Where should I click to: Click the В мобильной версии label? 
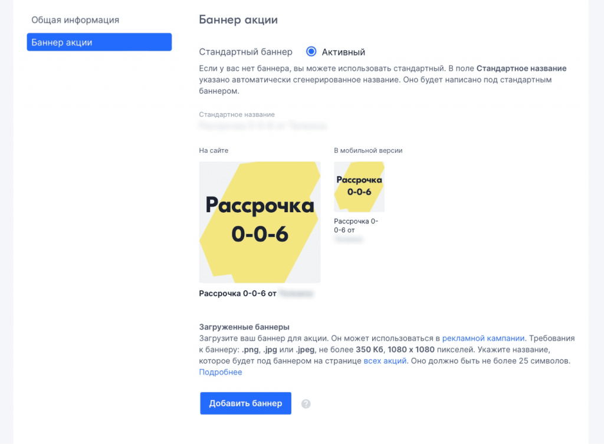point(368,150)
